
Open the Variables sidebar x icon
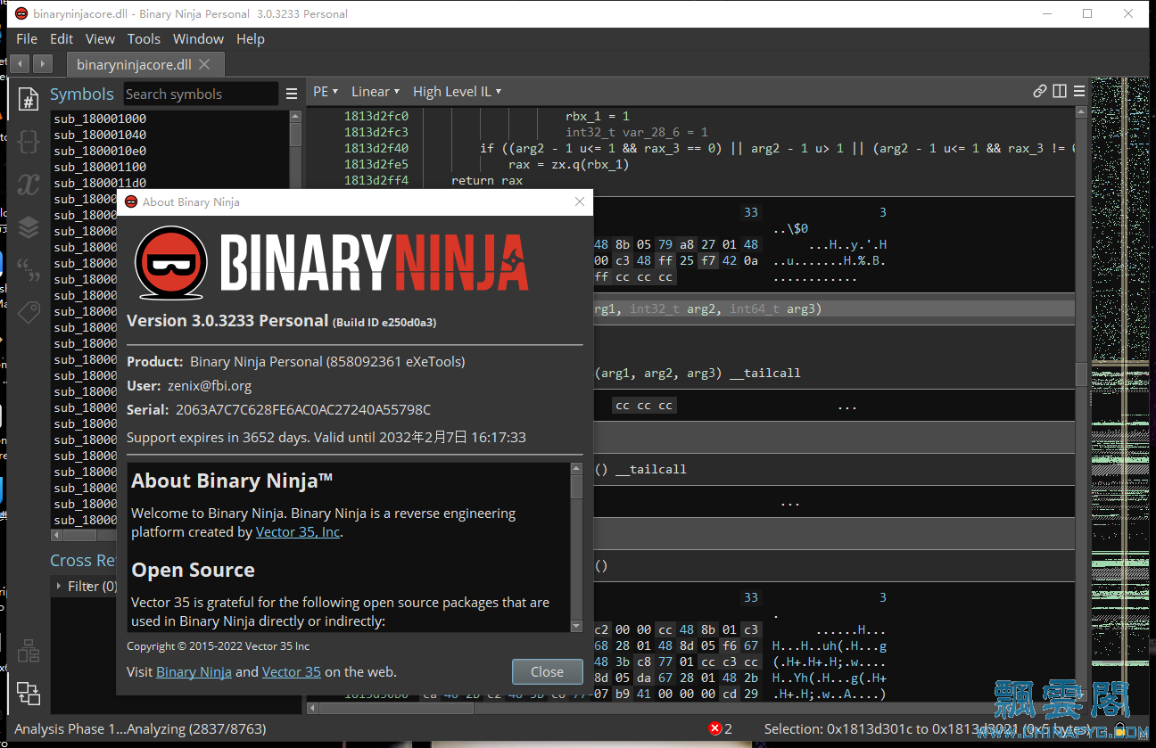tap(28, 184)
